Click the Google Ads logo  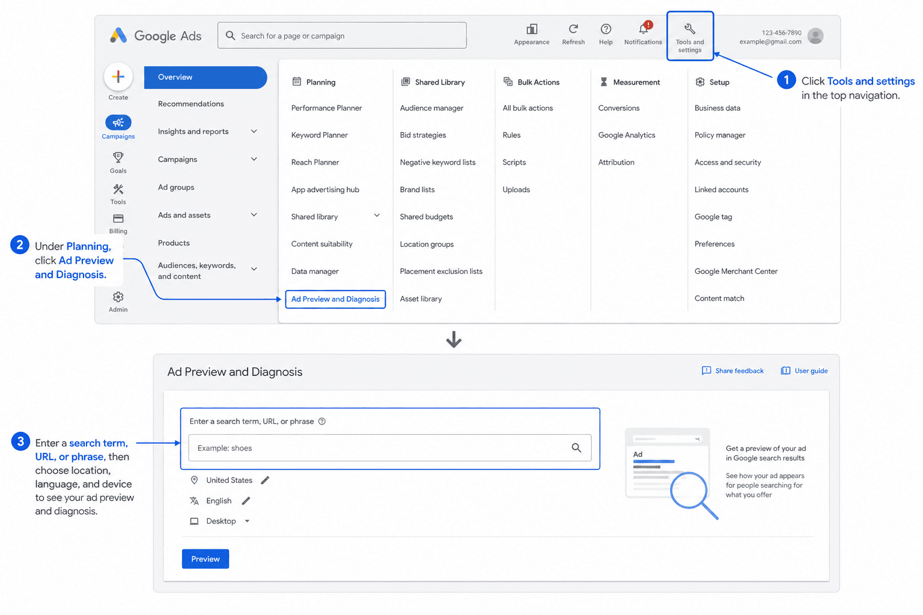(x=156, y=35)
